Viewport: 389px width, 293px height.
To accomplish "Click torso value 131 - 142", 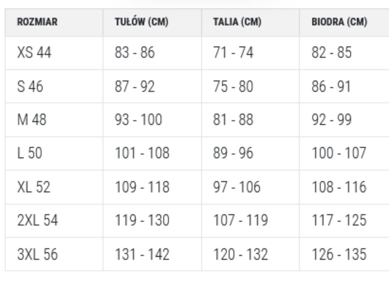I will (142, 254).
